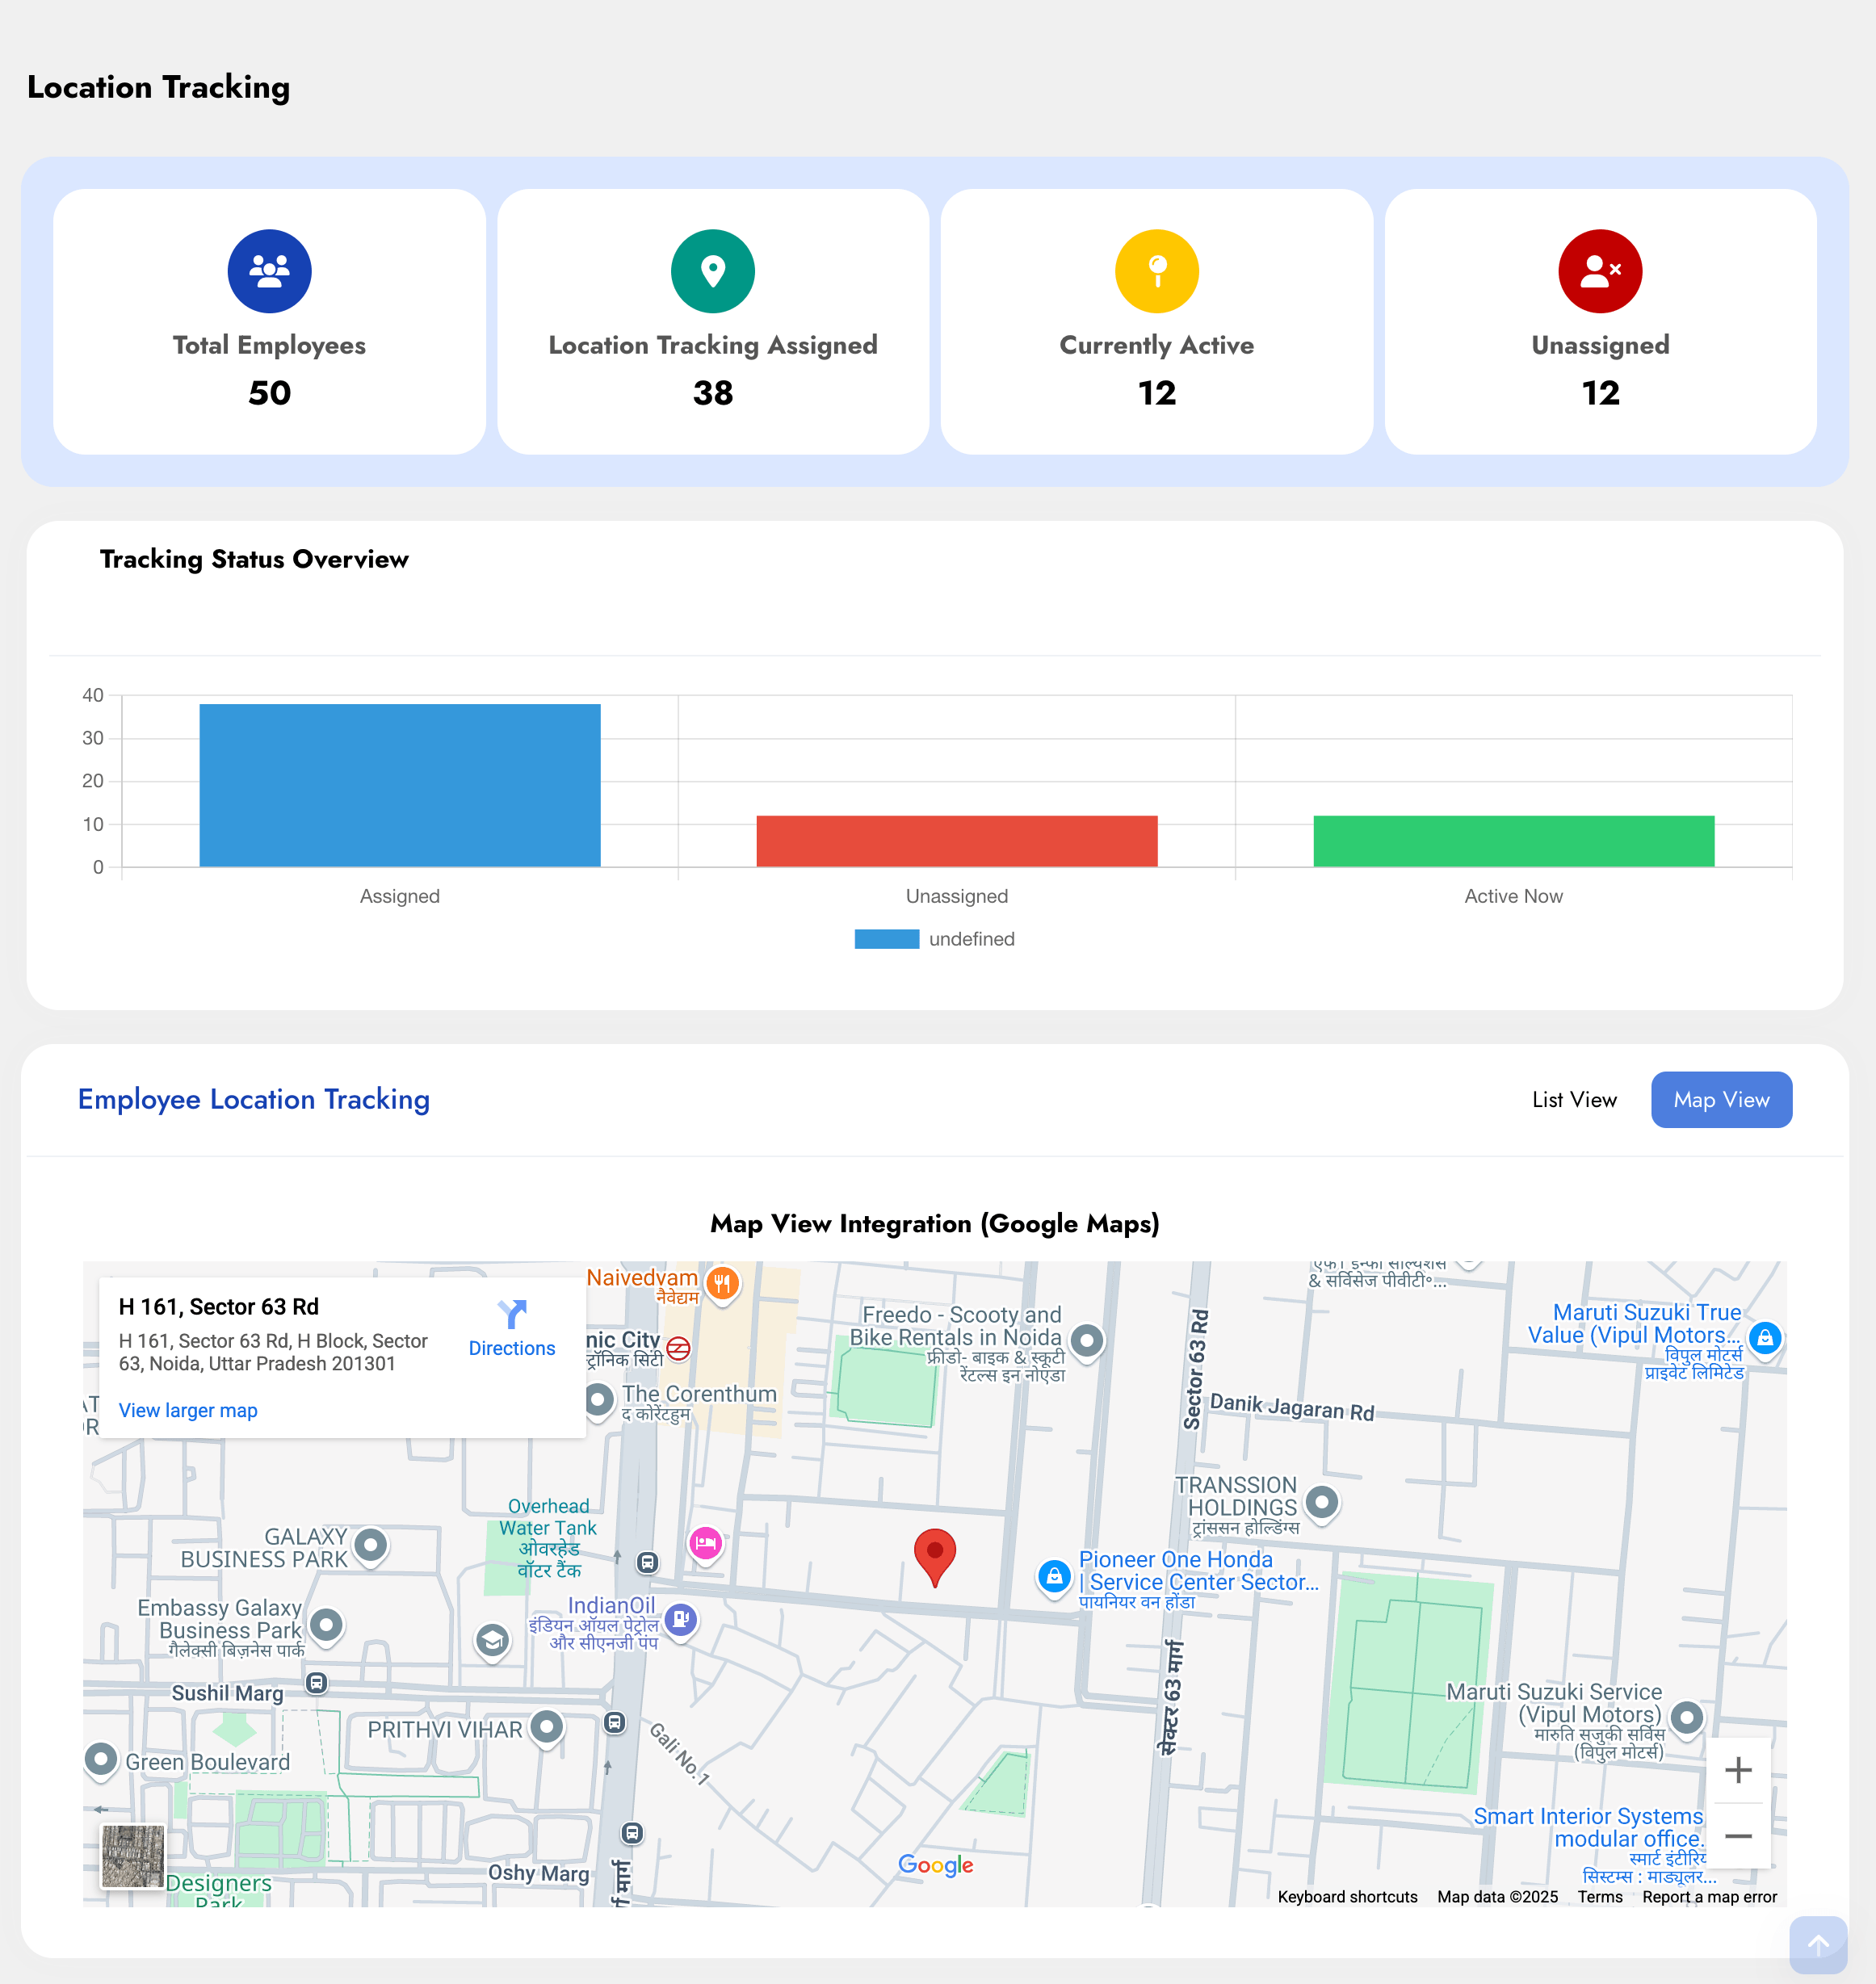
Task: Click the Naivedyam restaurant map icon
Action: tap(722, 1282)
